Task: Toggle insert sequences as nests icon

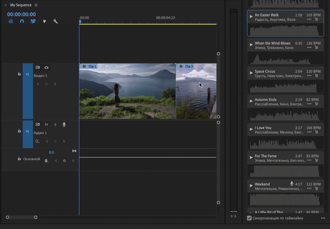Action: click(x=11, y=21)
